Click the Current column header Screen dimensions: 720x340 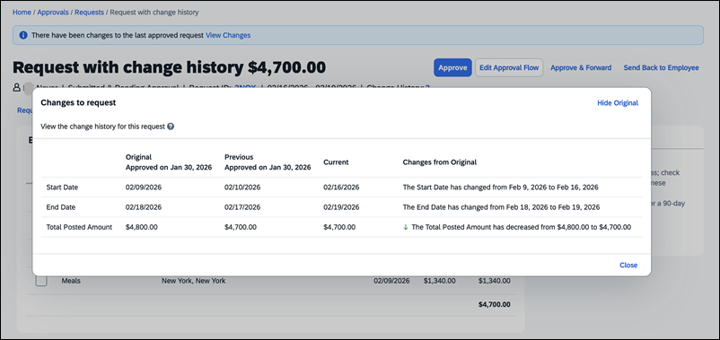tap(336, 162)
